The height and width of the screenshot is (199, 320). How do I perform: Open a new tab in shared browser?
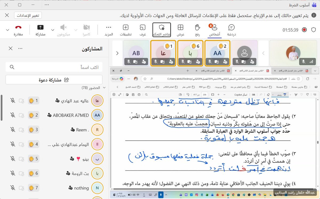pyautogui.click(x=188, y=71)
